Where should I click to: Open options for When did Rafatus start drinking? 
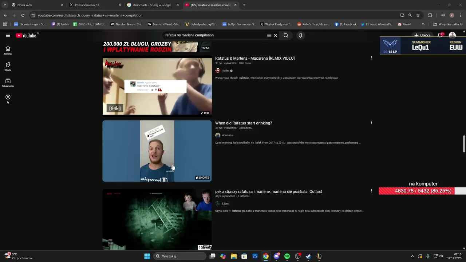coord(371,123)
